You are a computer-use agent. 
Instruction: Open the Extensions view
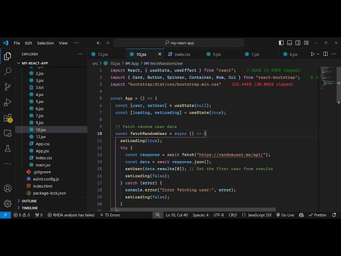[7, 118]
